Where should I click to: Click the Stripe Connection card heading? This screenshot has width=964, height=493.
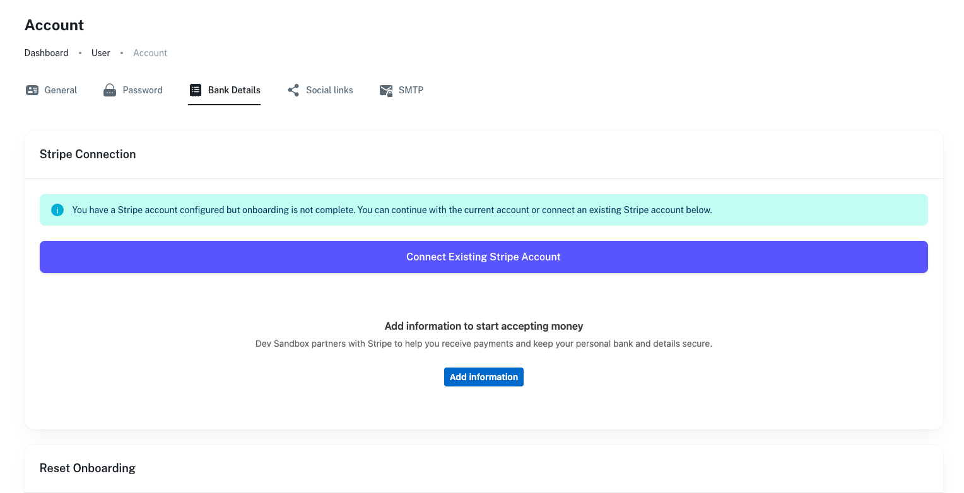(x=88, y=154)
